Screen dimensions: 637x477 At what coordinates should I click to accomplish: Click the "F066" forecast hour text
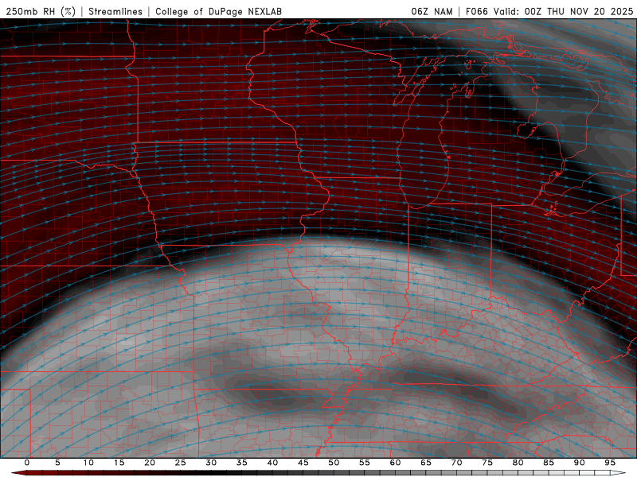click(476, 11)
